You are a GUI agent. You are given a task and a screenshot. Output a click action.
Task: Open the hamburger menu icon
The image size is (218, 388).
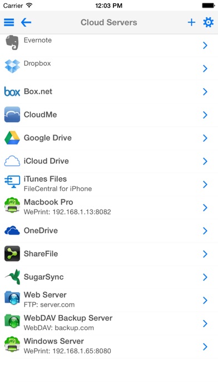tap(9, 22)
